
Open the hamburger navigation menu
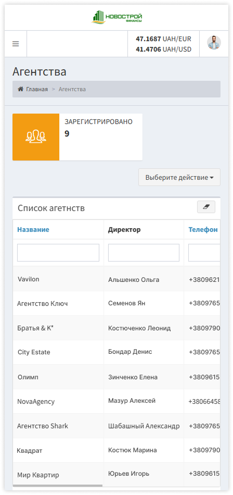(x=16, y=44)
